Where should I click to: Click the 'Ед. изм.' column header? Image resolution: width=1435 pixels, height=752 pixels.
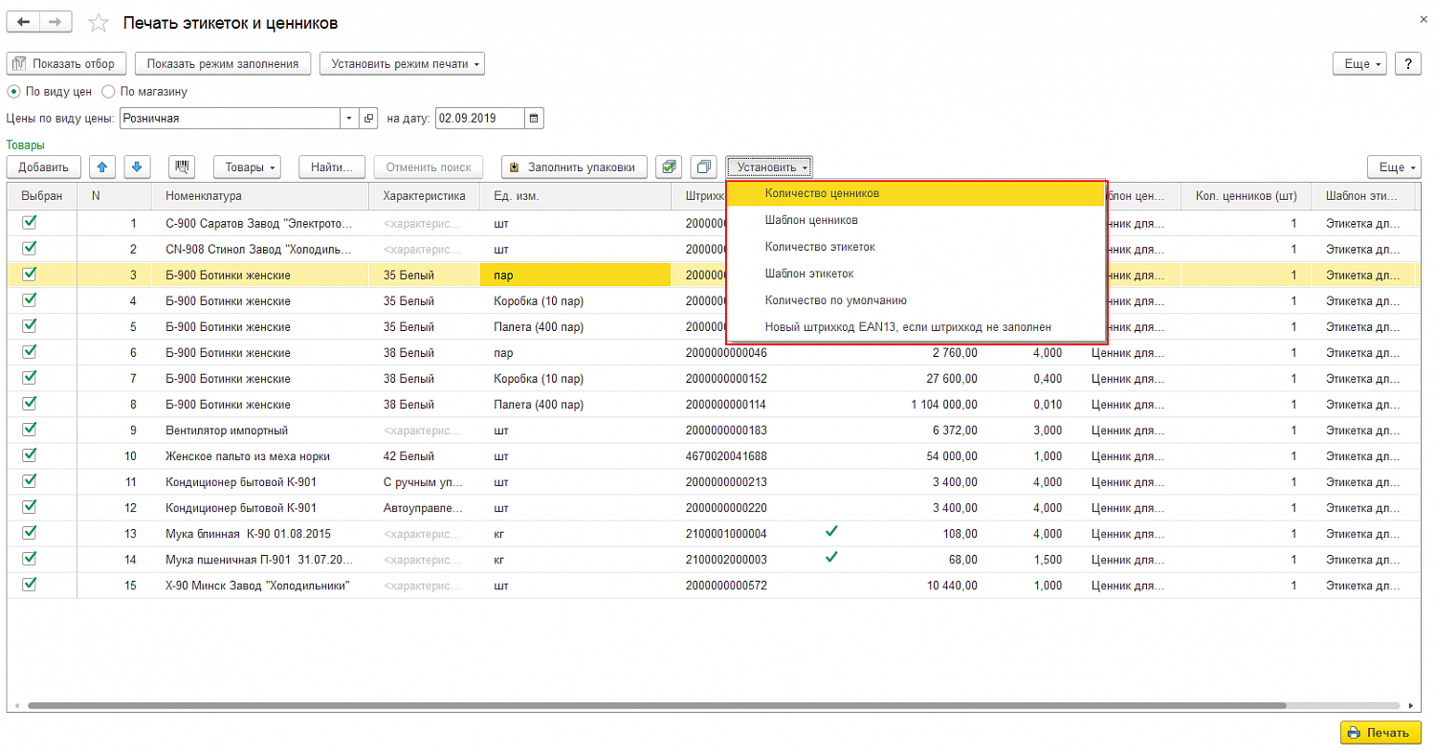(x=575, y=196)
